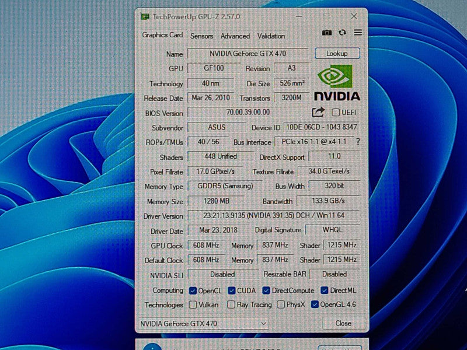Open the Validation tab
The width and height of the screenshot is (467, 350).
click(271, 36)
